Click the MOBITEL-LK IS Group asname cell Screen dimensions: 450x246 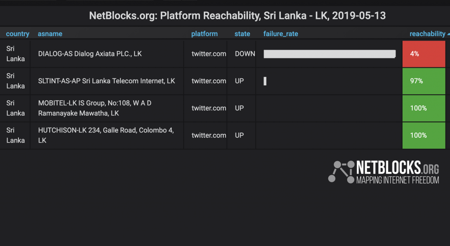(107, 108)
